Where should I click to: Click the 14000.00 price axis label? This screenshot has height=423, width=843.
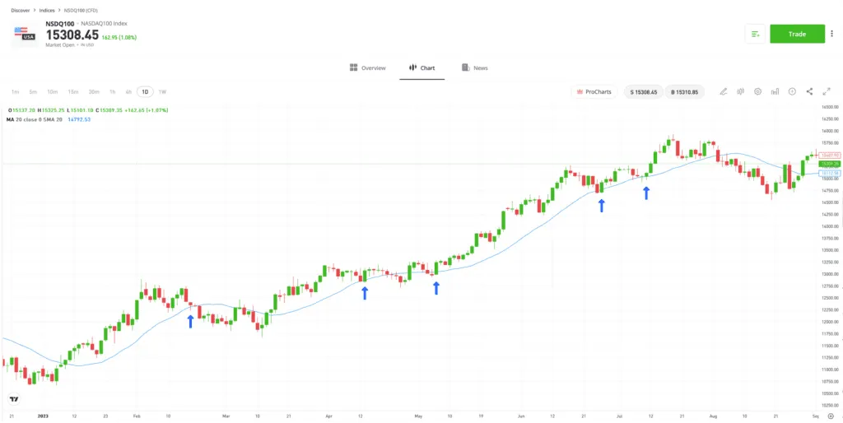pos(830,226)
